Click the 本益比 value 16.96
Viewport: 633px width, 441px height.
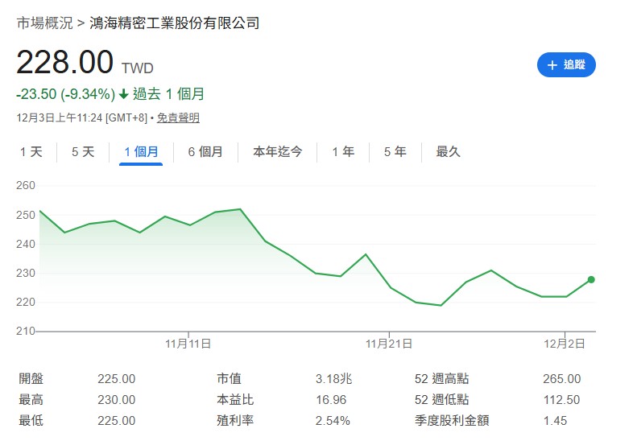(331, 400)
